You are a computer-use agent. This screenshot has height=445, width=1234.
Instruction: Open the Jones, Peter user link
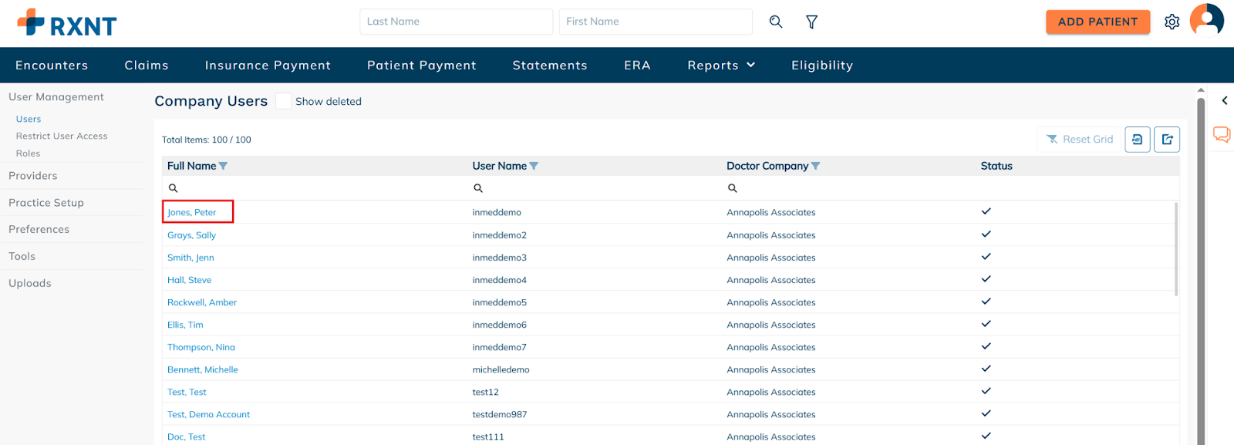(x=192, y=212)
